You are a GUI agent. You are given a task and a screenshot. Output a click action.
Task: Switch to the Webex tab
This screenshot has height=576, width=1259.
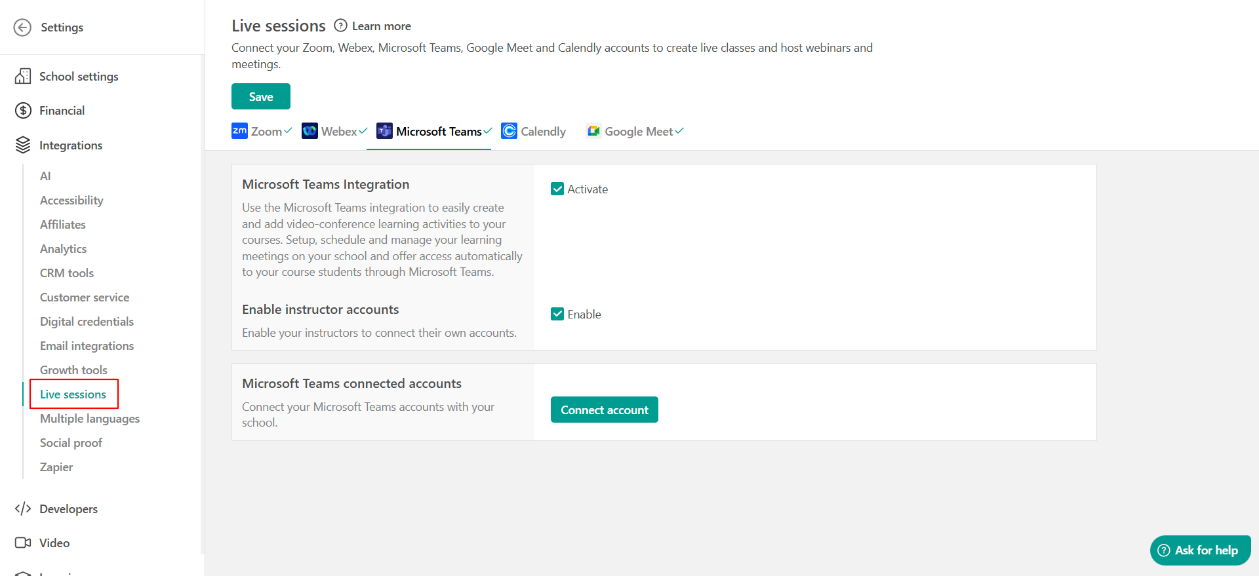[x=334, y=132]
